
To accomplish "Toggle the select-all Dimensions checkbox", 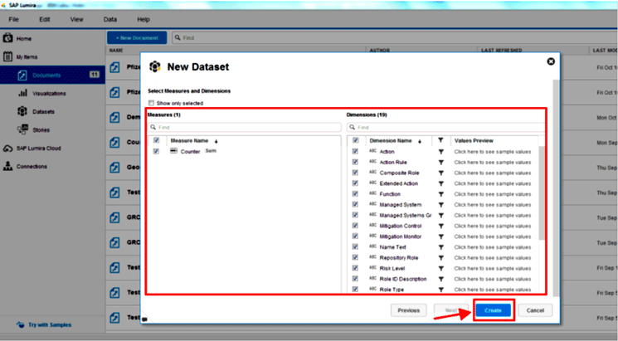I will pyautogui.click(x=356, y=140).
